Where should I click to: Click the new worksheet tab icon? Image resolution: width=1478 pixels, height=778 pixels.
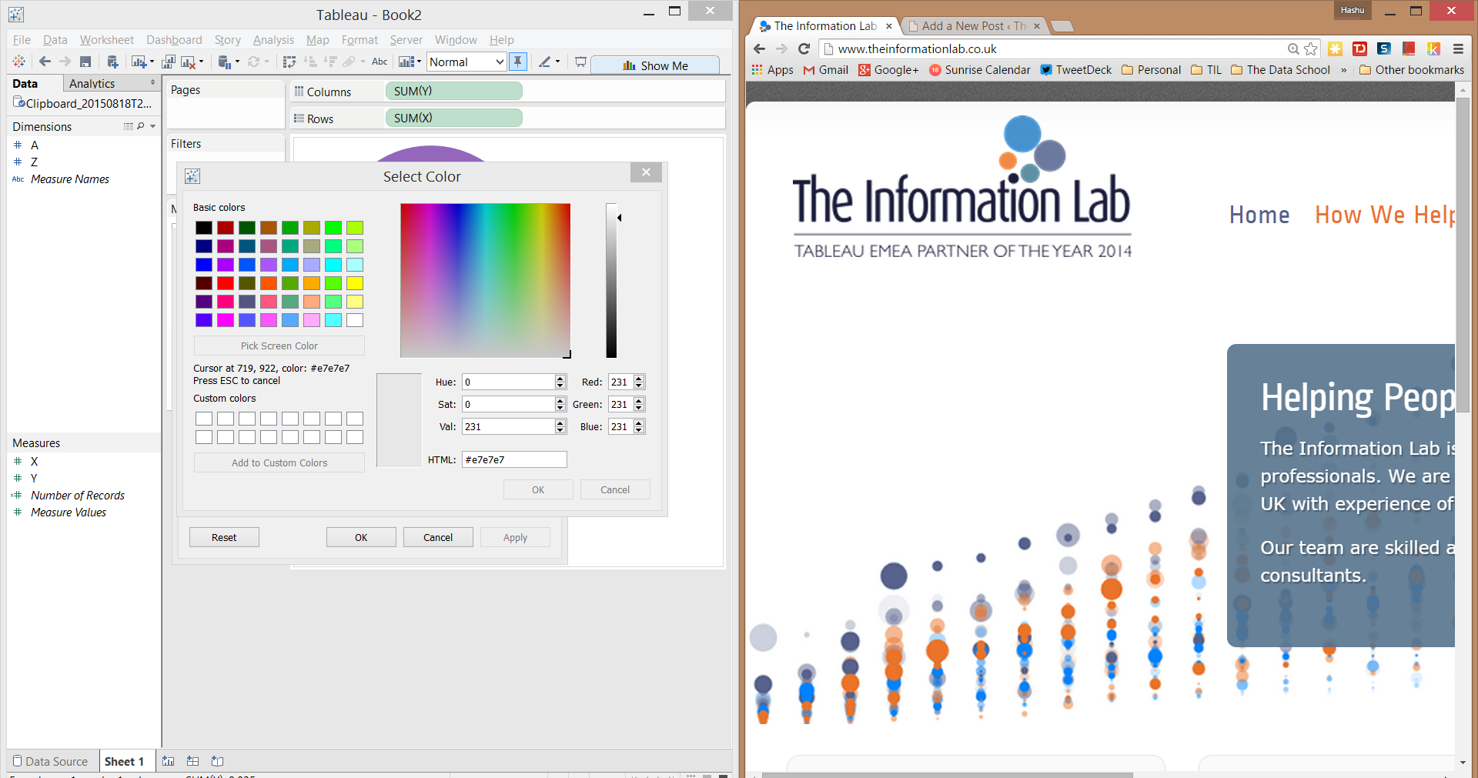point(168,761)
